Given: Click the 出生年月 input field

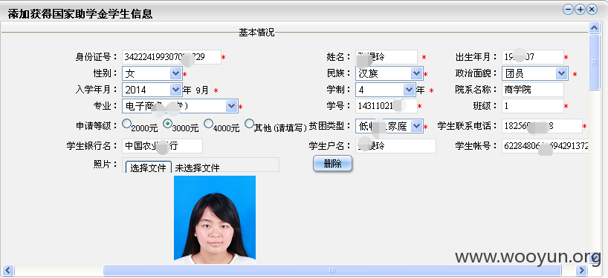Looking at the screenshot, I should click(x=532, y=57).
